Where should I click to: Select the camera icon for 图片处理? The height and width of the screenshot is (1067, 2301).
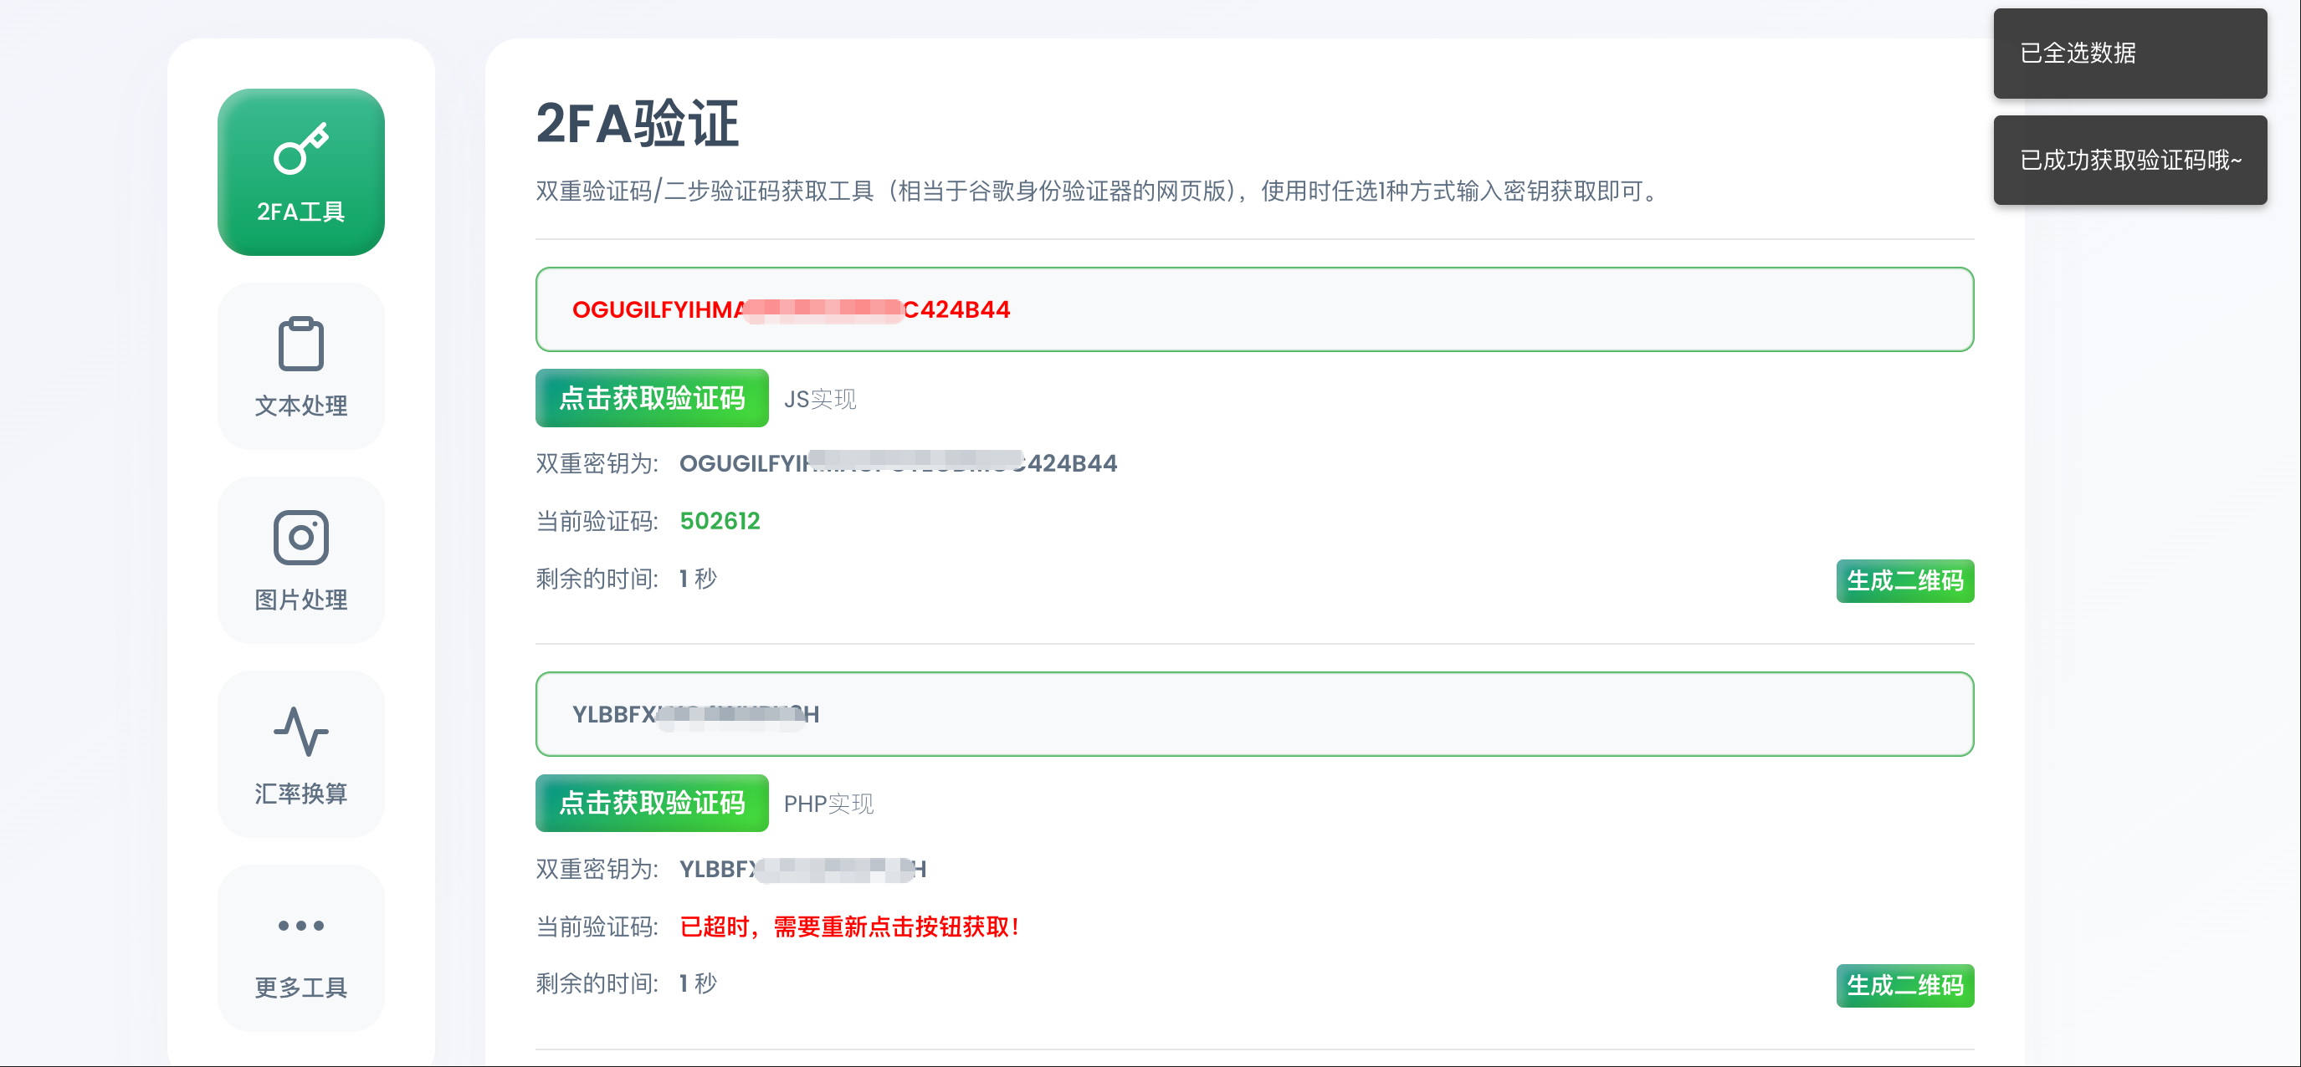[301, 538]
